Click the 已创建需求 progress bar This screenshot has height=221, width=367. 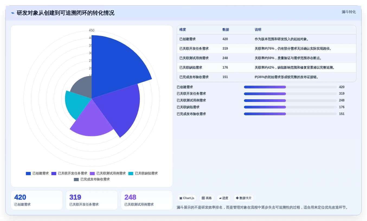(x=290, y=87)
